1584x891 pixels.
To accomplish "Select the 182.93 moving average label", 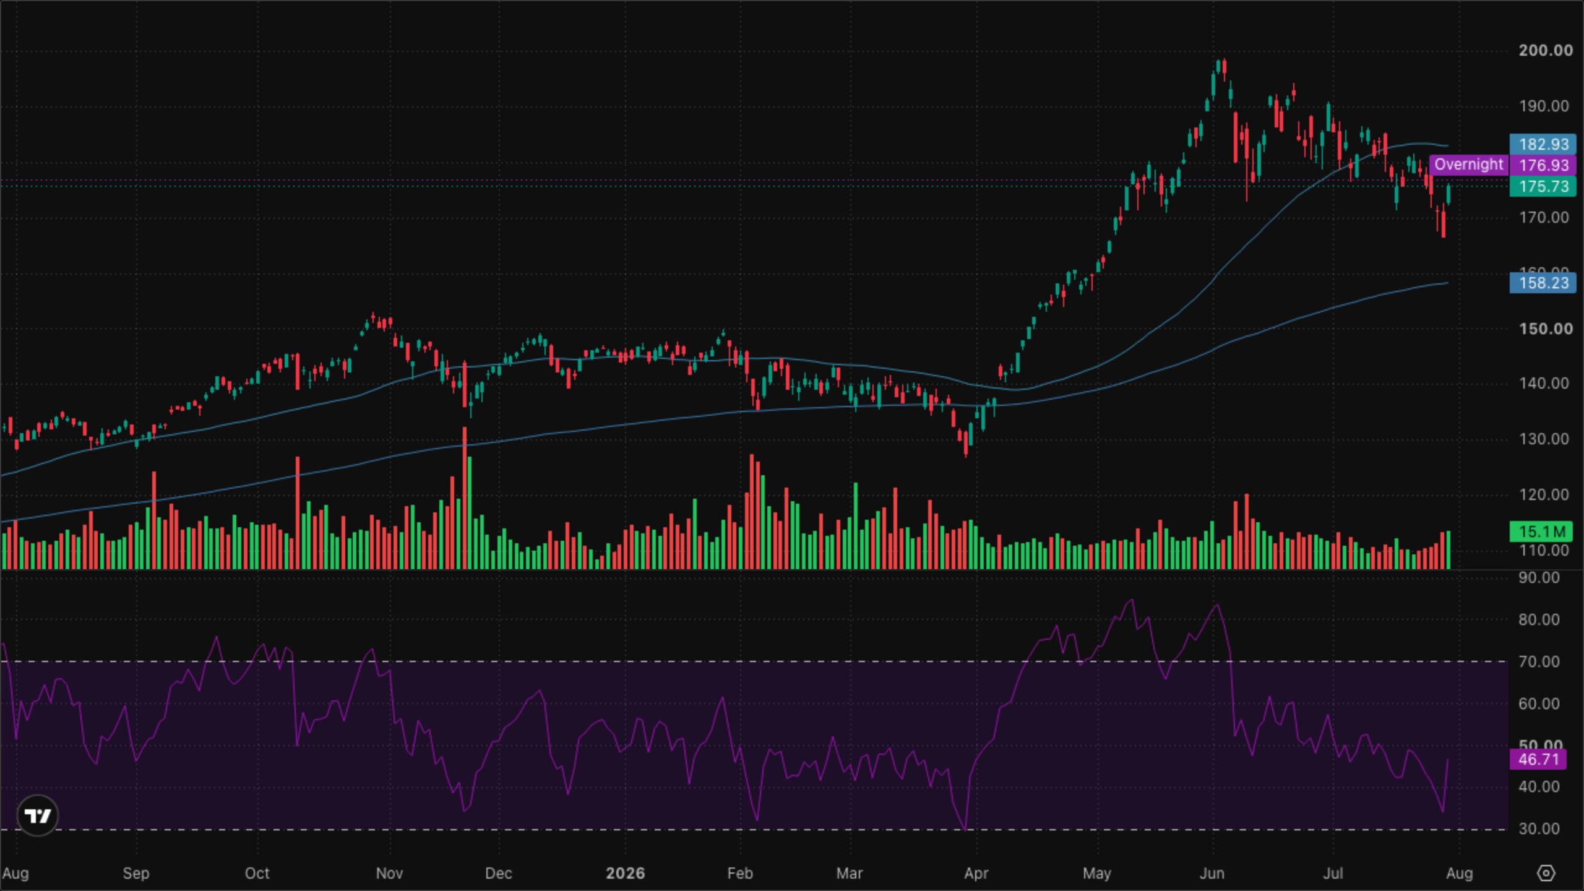I will pyautogui.click(x=1543, y=144).
